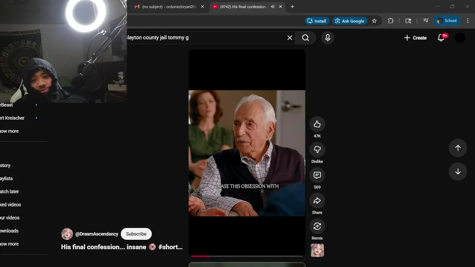This screenshot has width=475, height=267.
Task: Seek on the Short's red progress bar
Action: click(247, 256)
